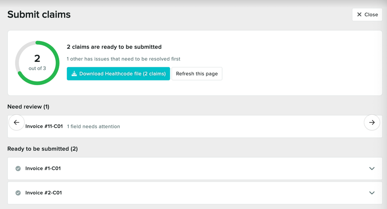This screenshot has width=387, height=209.
Task: Click the 'Ready to be submitted (2)' heading
Action: click(x=42, y=149)
